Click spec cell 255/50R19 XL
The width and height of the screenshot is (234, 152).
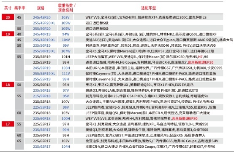coord(44,51)
